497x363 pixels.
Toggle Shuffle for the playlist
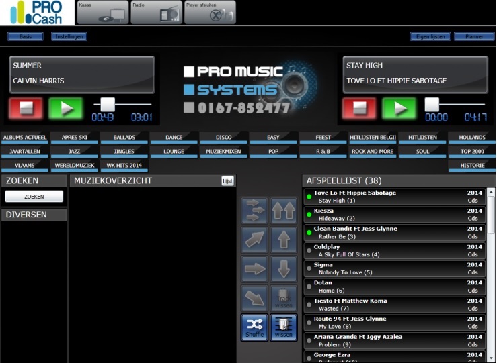pos(254,327)
